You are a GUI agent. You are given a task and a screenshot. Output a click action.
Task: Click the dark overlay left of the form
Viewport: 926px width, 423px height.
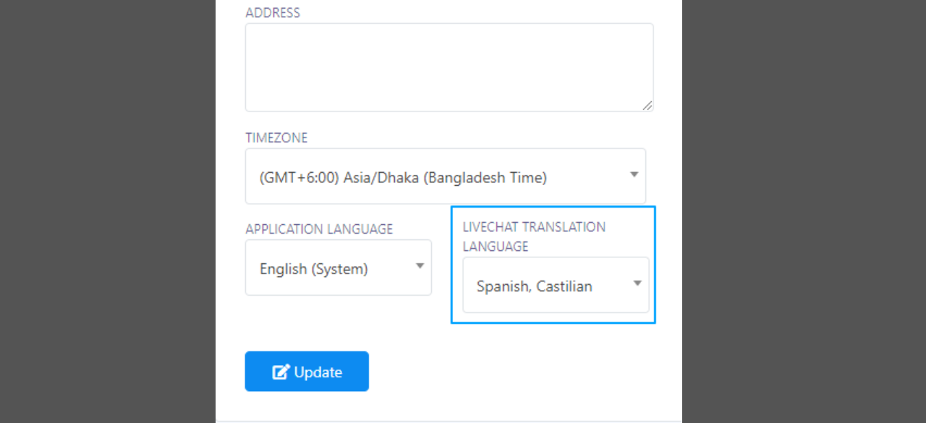(108, 211)
